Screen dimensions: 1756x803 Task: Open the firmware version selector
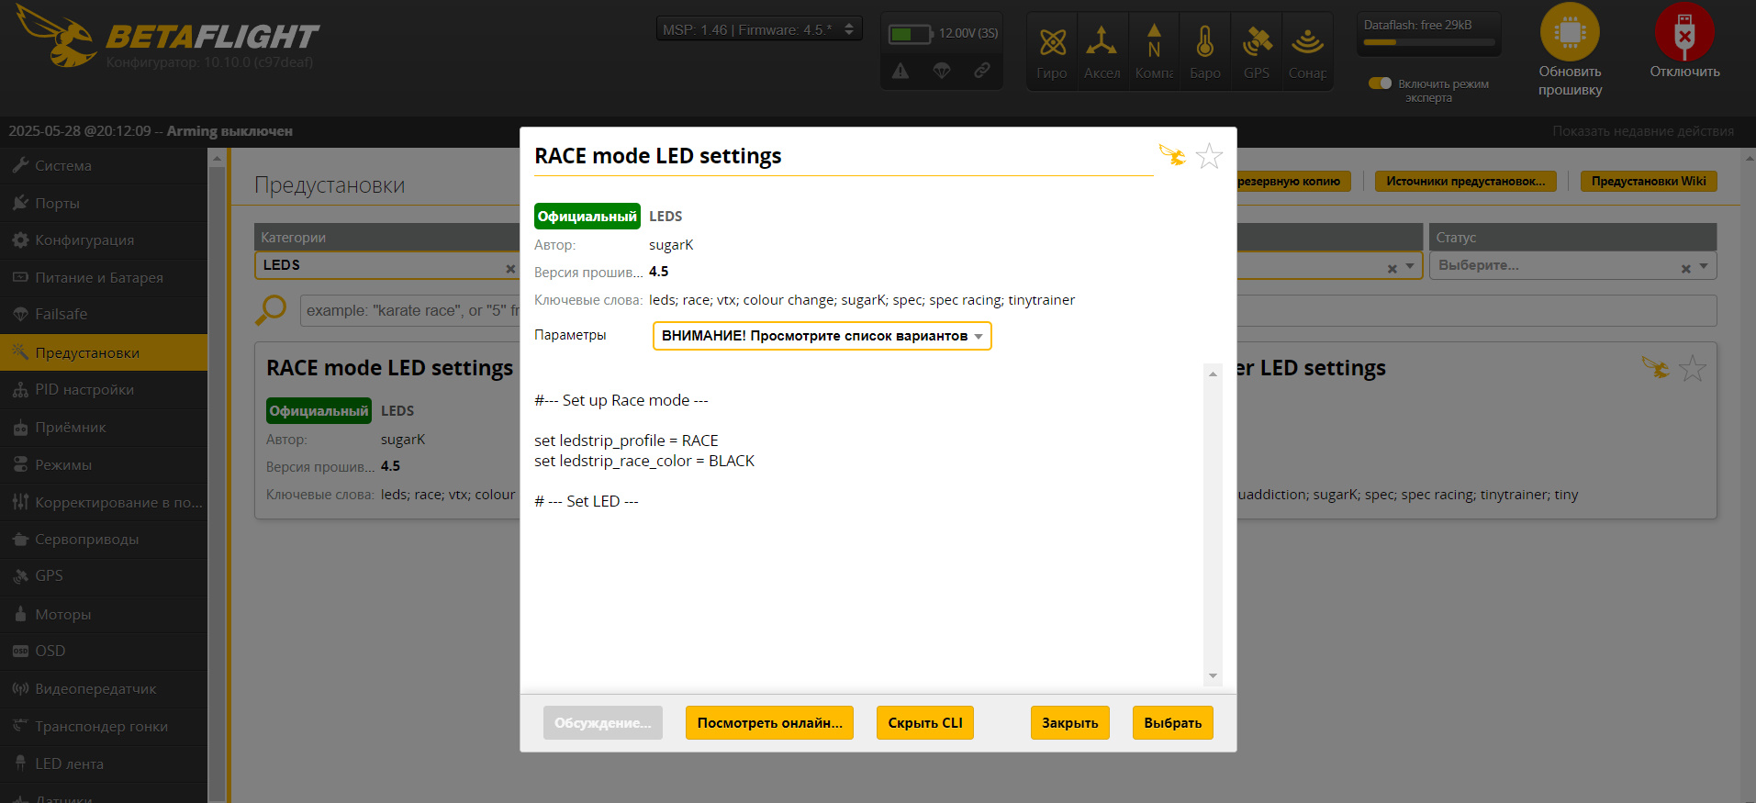click(x=759, y=30)
